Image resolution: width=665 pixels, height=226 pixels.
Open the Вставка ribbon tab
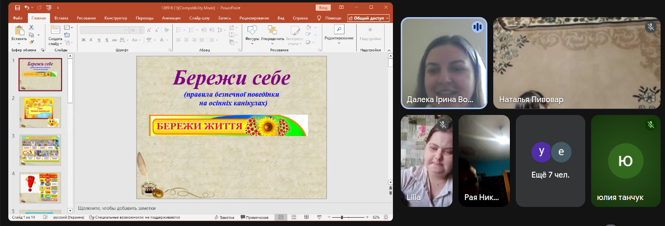tap(61, 18)
